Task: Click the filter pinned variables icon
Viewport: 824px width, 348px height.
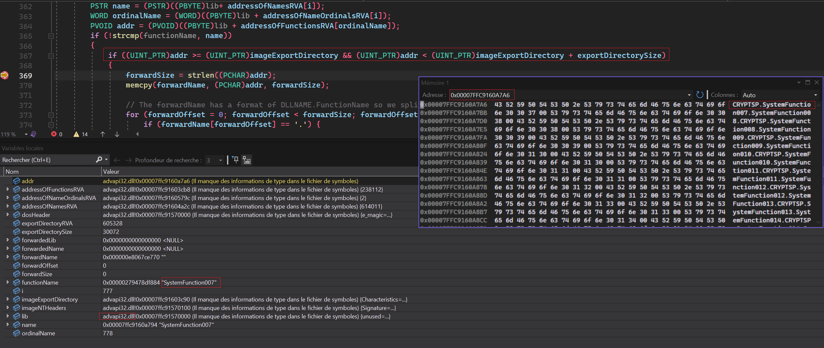Action: point(235,160)
